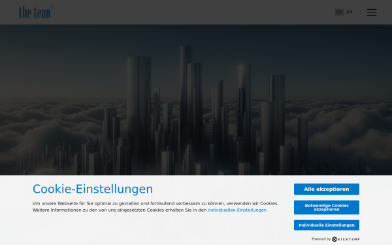Click the Kicktemp circular K icon
The image size is (392, 245).
[335, 239]
